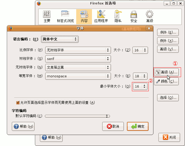Open the 比例字体 无衬线字体 dropdown

tap(78, 50)
